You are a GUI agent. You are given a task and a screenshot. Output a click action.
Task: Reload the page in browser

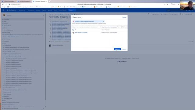[x=6, y=4]
